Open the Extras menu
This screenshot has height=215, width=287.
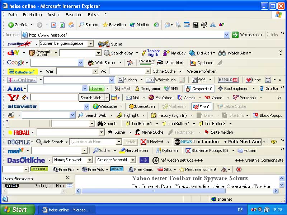pos(94,15)
